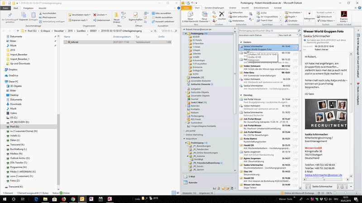The height and width of the screenshot is (203, 362).
Task: Click the Neuer Ordner icon in Explorer
Action: click(117, 17)
